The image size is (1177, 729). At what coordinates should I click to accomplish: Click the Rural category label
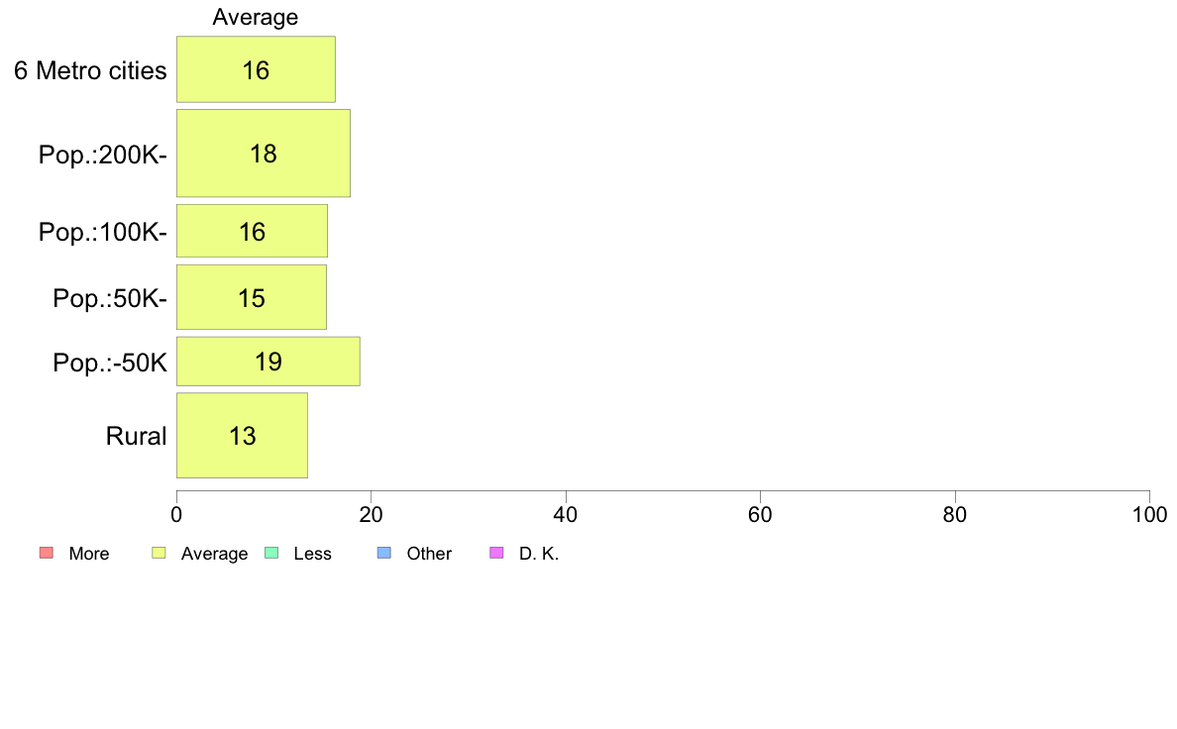click(136, 436)
